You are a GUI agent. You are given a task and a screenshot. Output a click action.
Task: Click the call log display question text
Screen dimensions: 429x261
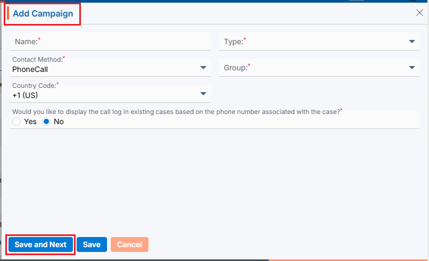click(176, 112)
